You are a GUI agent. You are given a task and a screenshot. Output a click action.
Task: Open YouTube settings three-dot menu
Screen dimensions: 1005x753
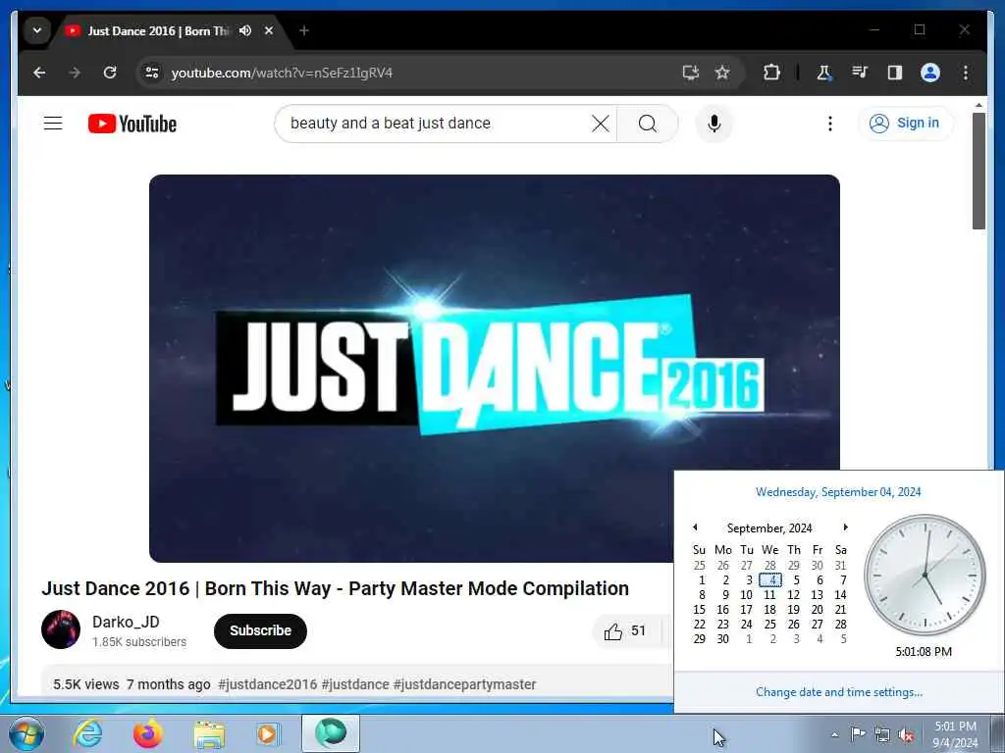830,123
